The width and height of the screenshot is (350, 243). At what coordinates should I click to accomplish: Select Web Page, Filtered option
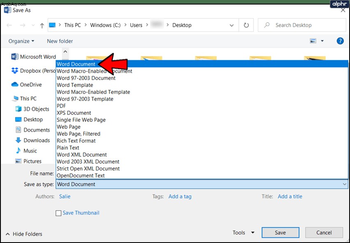point(202,134)
